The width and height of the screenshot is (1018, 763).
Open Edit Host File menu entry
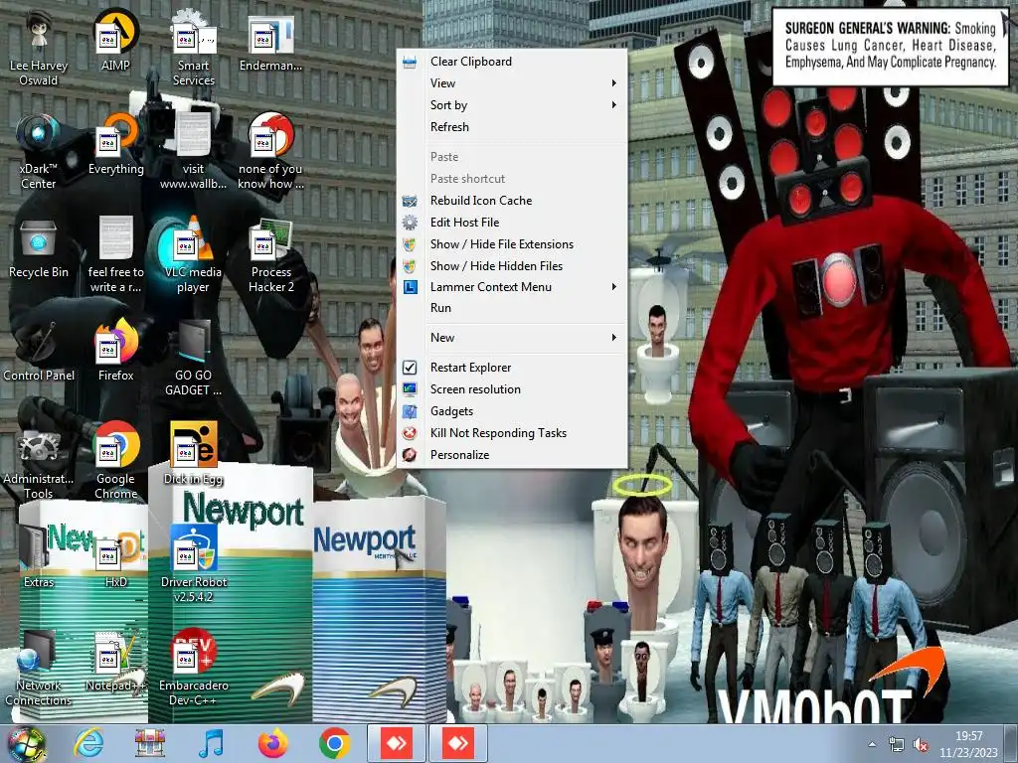tap(512, 223)
